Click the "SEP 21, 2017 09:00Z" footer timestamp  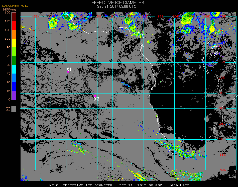141,185
